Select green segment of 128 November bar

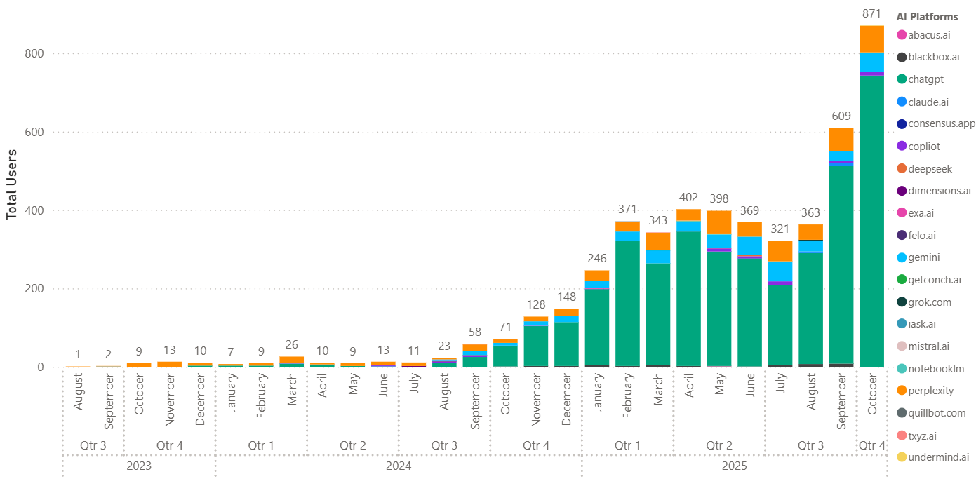(536, 346)
